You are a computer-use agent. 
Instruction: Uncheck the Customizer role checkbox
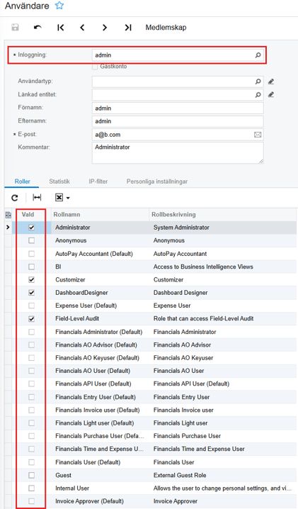pyautogui.click(x=31, y=279)
